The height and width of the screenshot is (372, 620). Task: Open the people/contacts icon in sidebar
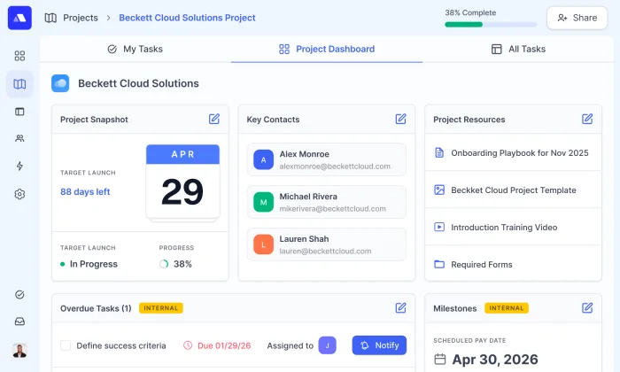tap(19, 138)
